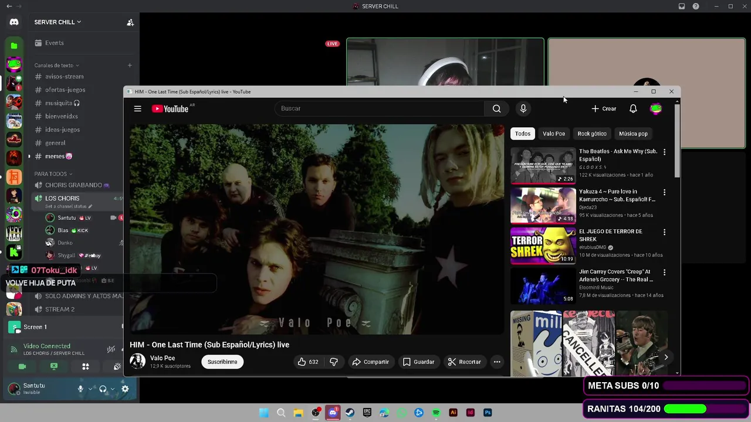The image size is (751, 422).
Task: Dislike the HIM video
Action: (333, 362)
